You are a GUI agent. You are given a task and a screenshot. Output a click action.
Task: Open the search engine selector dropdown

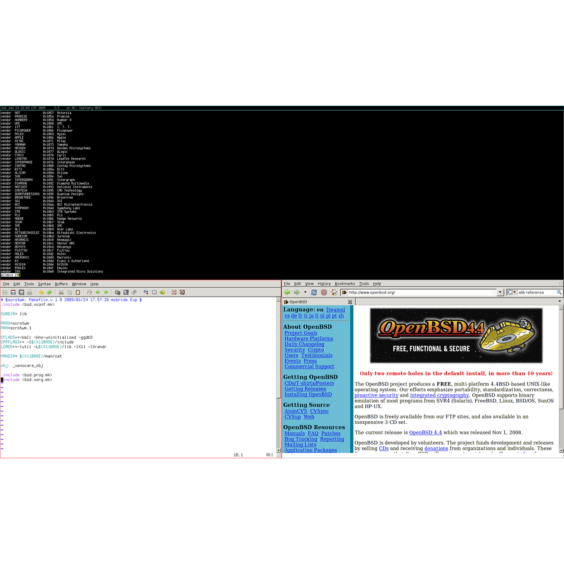tap(512, 292)
